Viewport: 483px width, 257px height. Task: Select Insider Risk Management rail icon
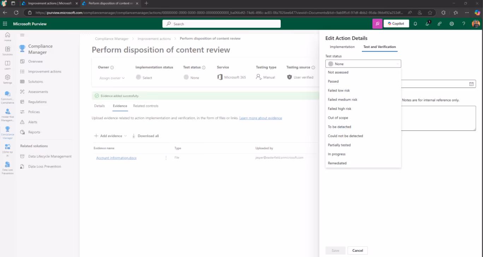7,115
